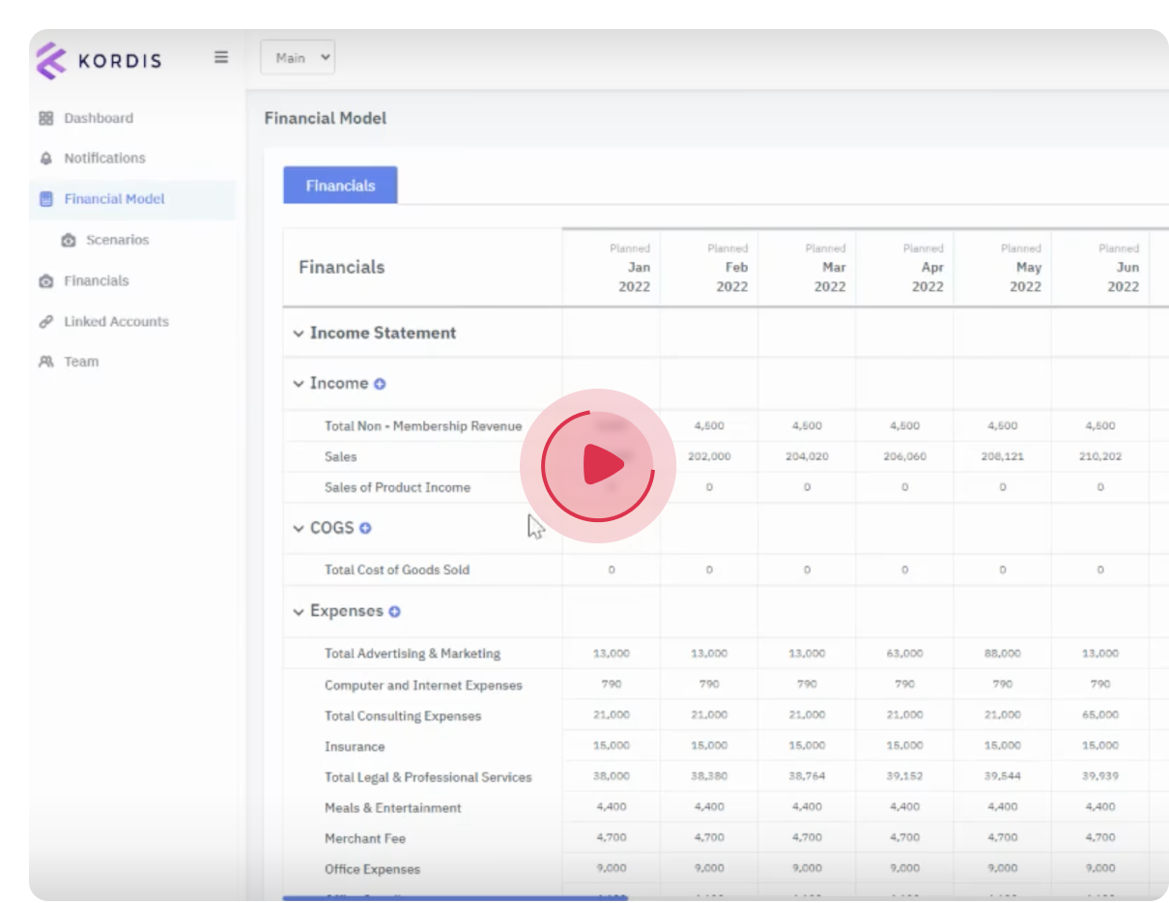This screenshot has width=1169, height=903.
Task: Click the Kordis logo icon
Action: (51, 60)
